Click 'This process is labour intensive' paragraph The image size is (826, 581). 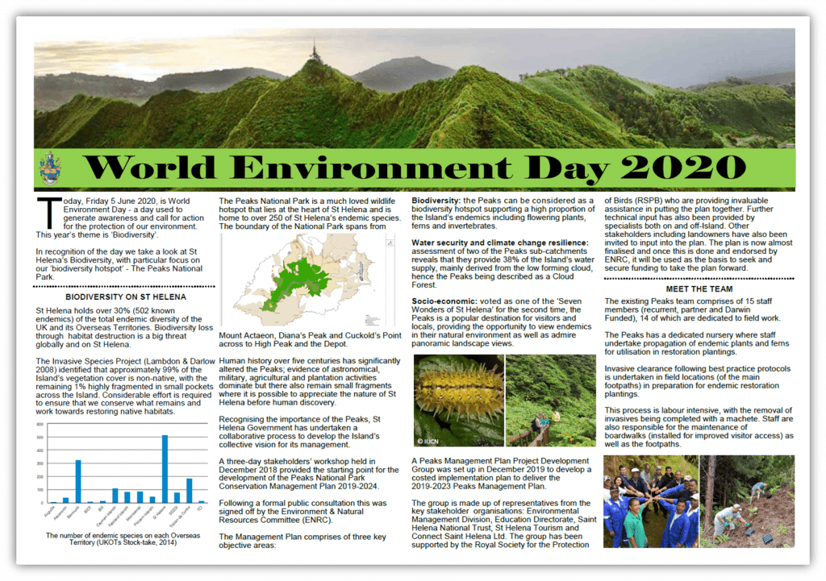699,427
